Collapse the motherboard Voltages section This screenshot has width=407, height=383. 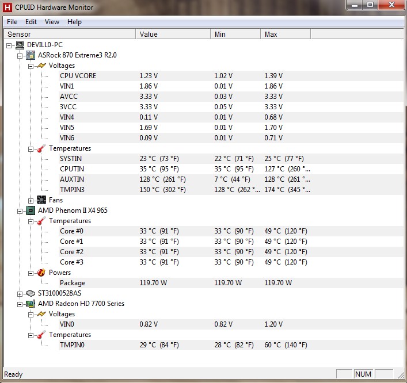tap(31, 66)
